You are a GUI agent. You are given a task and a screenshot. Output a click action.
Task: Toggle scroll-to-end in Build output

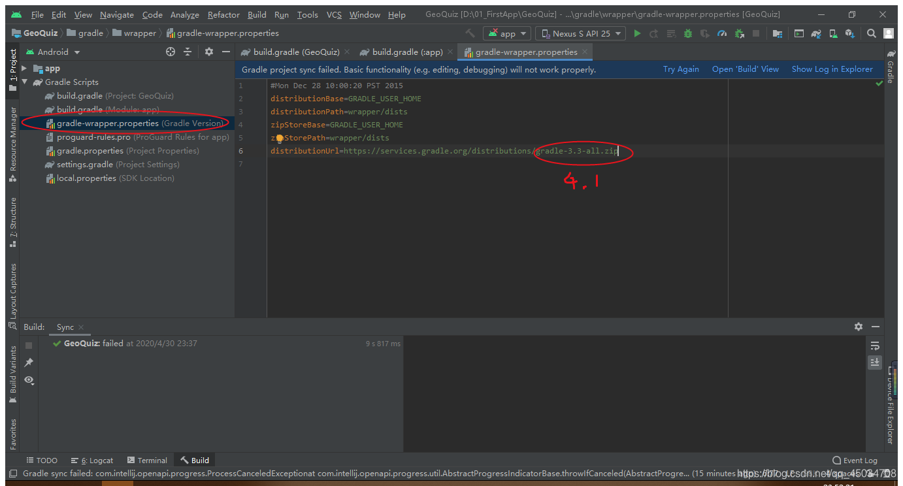click(875, 362)
